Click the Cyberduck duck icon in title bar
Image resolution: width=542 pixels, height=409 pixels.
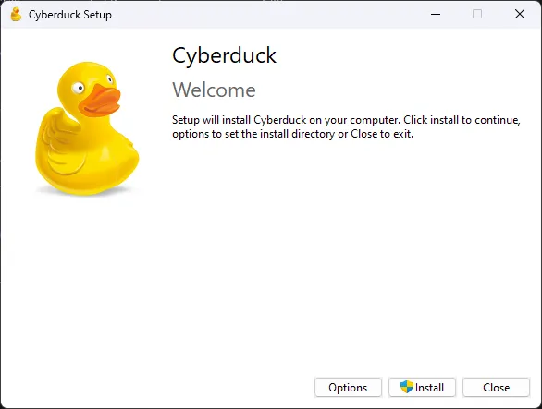pyautogui.click(x=16, y=15)
